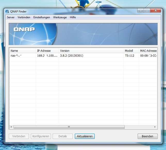Sort by the Version column header
This screenshot has width=166, height=150.
91,51
